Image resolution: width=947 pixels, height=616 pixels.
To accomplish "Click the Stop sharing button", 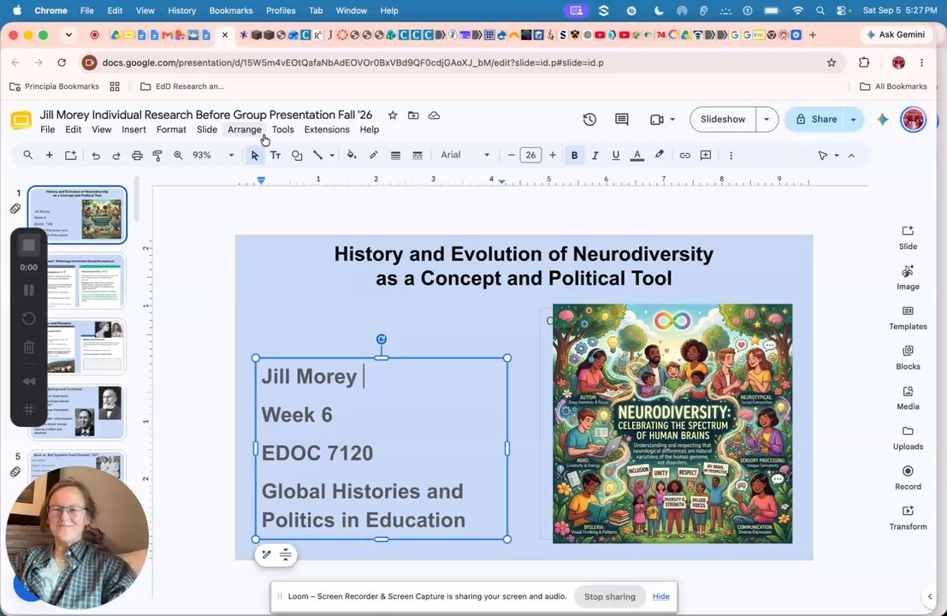I will pos(609,596).
